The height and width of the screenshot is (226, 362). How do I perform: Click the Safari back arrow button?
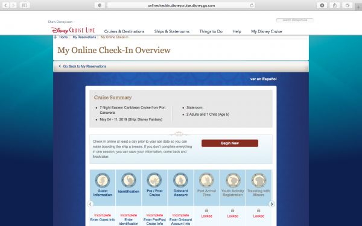pos(6,5)
